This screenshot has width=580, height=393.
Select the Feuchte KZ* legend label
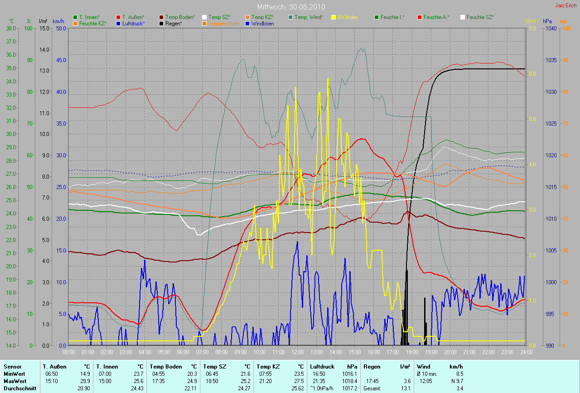point(94,23)
